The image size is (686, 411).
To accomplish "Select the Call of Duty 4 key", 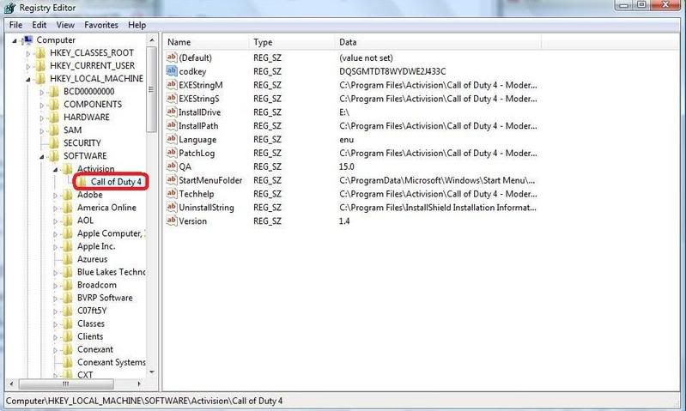I will (116, 181).
